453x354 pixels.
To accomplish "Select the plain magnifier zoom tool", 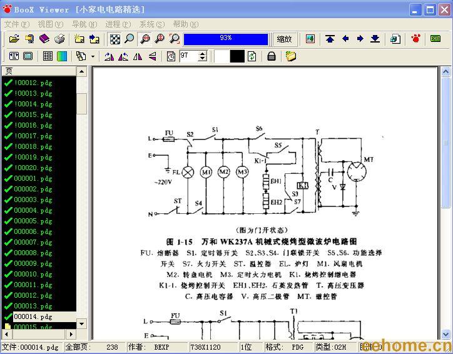I will [129, 39].
